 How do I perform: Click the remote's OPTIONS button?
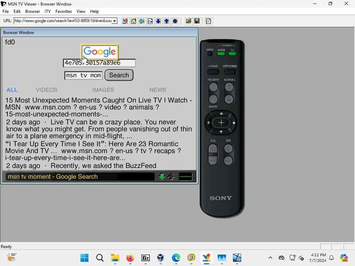click(x=230, y=72)
